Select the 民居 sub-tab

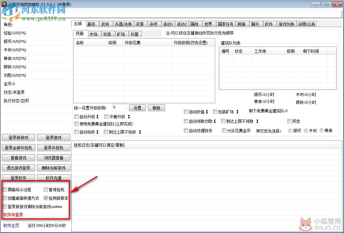tap(80, 34)
